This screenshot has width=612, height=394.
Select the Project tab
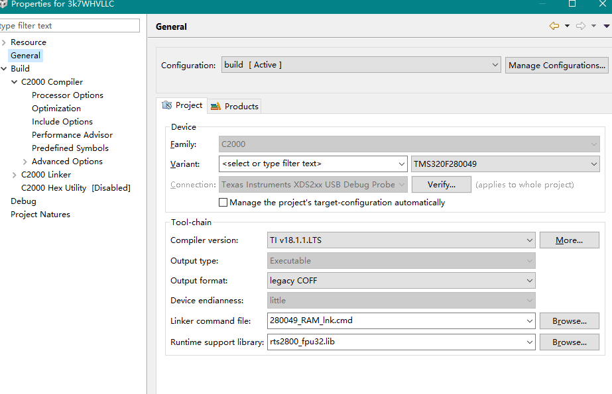click(x=183, y=105)
